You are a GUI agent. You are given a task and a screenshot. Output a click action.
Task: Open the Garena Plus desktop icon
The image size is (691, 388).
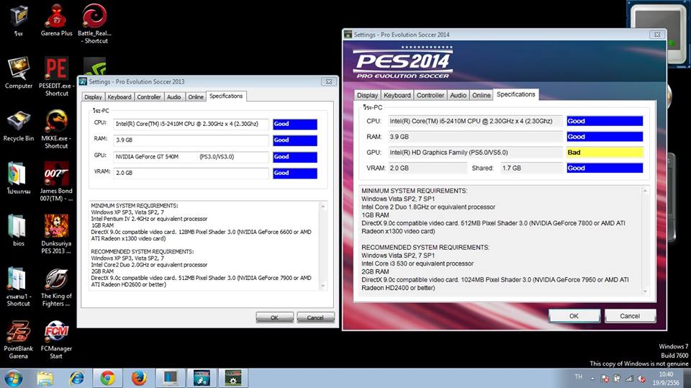pyautogui.click(x=56, y=20)
